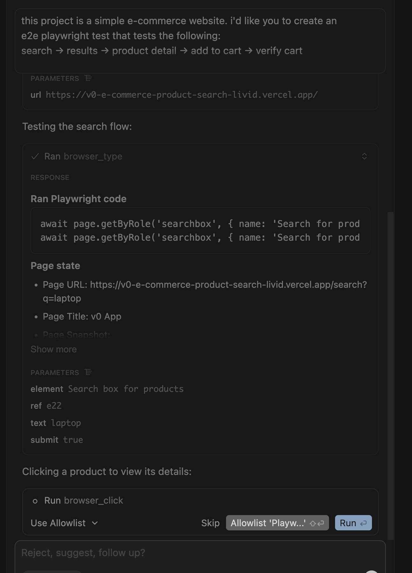Click the list icon next to top PARAMETERS label

[88, 78]
